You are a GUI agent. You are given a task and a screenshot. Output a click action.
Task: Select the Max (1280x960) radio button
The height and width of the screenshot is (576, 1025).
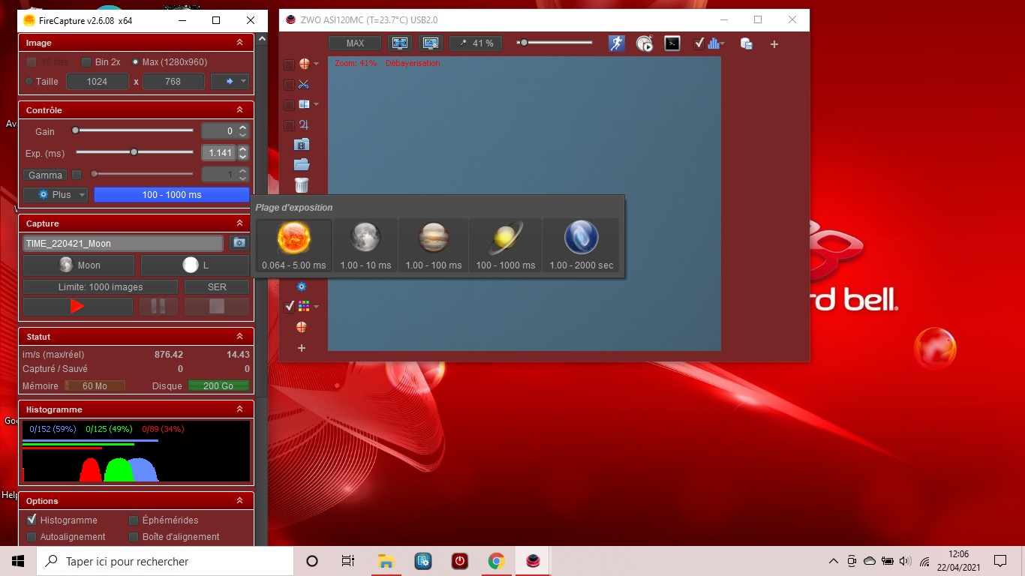pos(135,62)
